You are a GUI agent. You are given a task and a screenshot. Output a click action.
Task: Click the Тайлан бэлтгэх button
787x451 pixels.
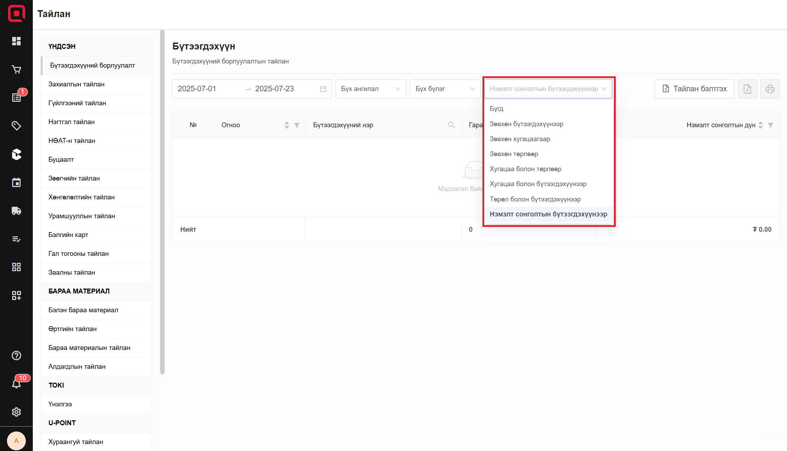click(x=694, y=89)
